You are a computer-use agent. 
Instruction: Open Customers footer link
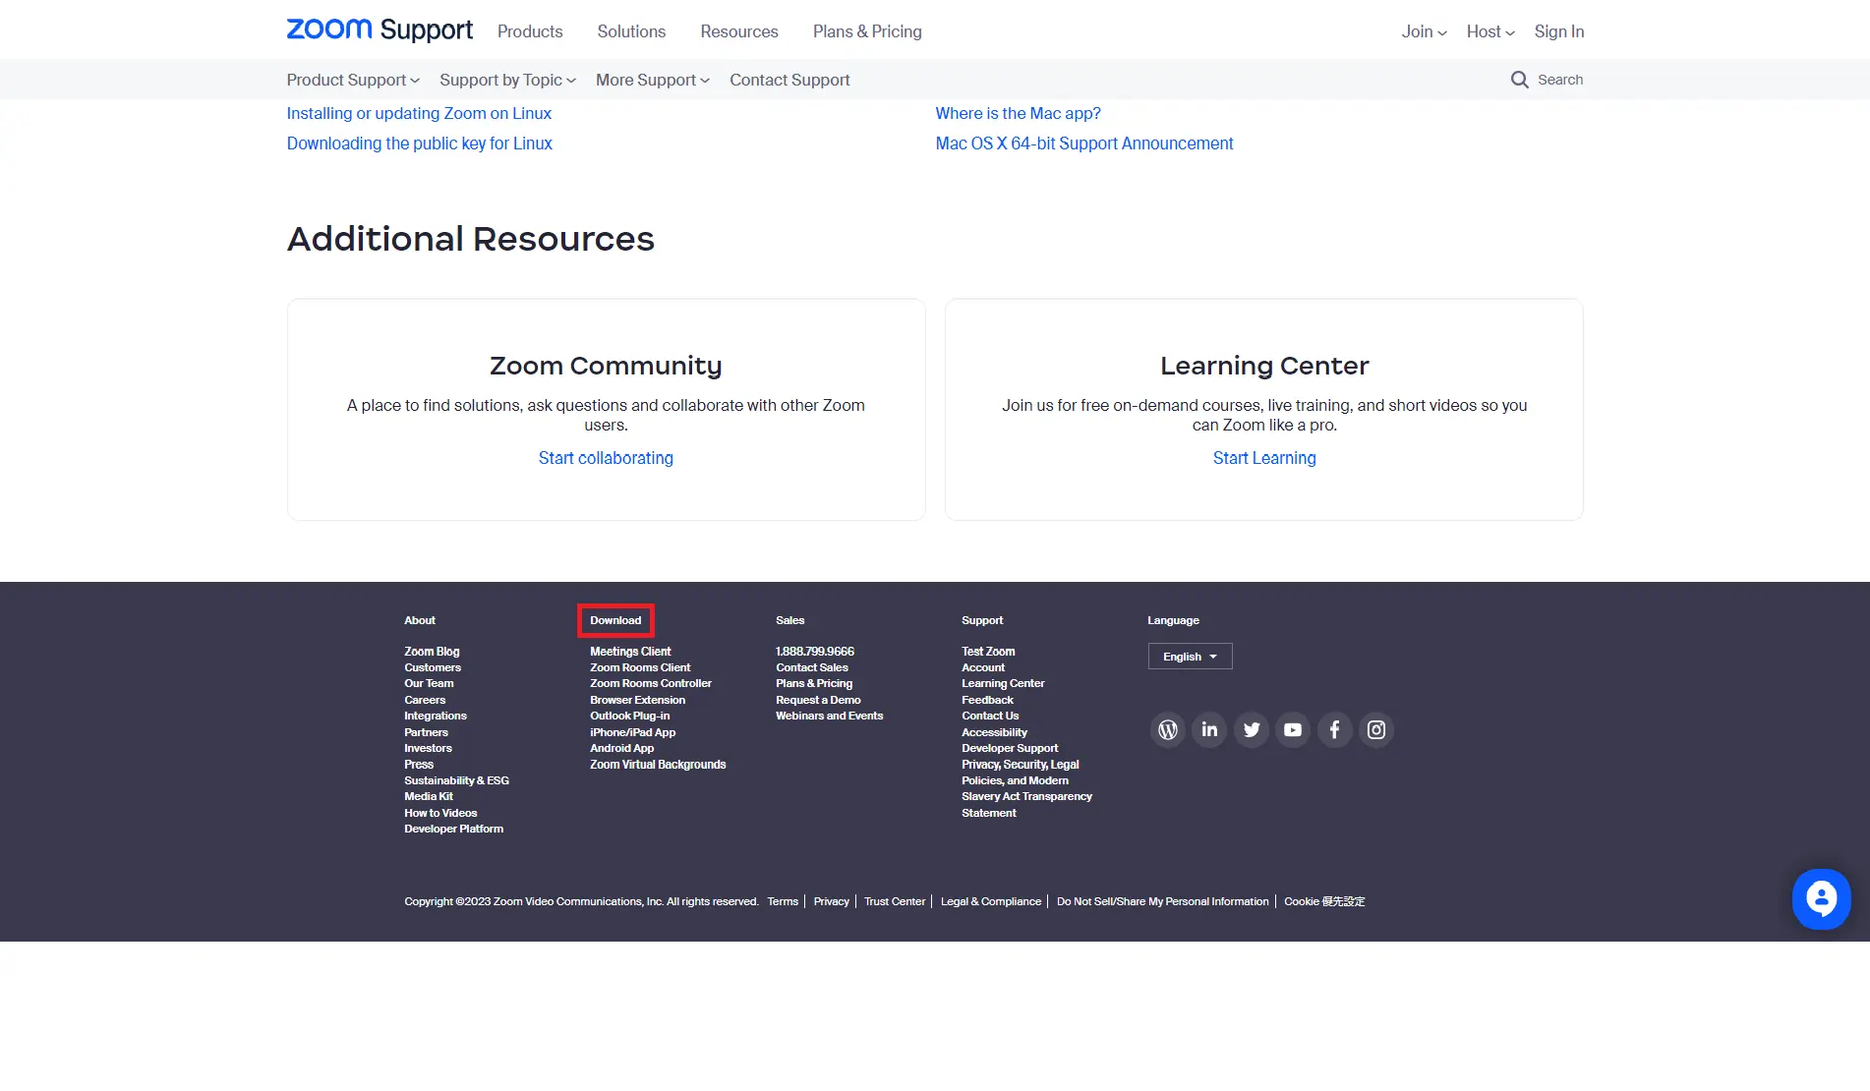pos(433,667)
